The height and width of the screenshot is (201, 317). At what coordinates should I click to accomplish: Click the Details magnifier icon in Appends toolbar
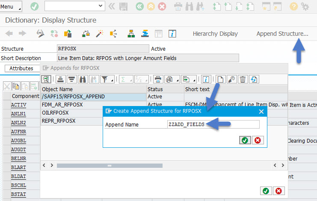(x=45, y=79)
